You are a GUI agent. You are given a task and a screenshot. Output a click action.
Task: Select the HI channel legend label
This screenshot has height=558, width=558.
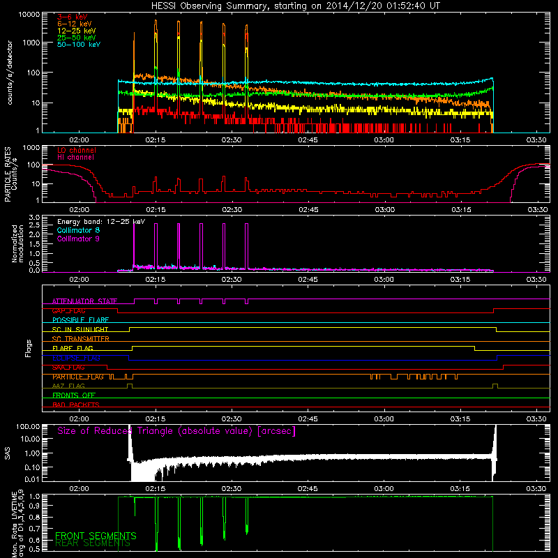pos(75,158)
